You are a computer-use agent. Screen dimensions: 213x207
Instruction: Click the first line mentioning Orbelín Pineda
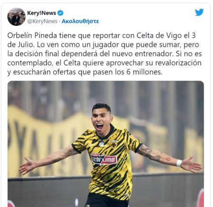click(x=101, y=35)
